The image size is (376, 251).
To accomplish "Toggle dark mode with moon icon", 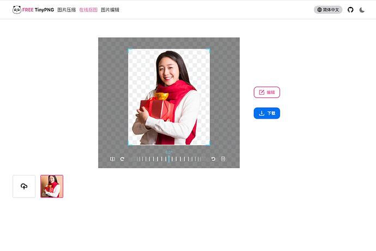I will point(362,10).
